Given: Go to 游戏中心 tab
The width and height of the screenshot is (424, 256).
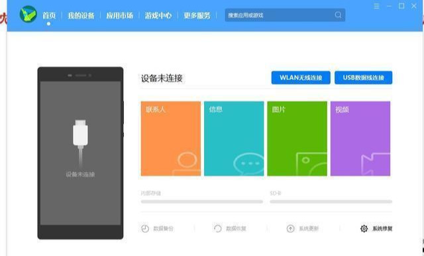Looking at the screenshot, I should tap(158, 15).
